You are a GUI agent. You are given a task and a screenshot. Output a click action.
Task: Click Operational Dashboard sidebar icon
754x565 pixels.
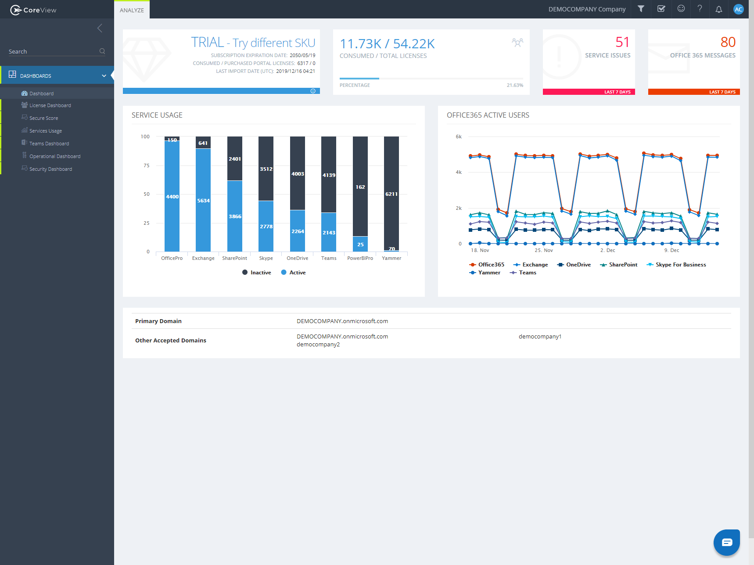(x=25, y=155)
